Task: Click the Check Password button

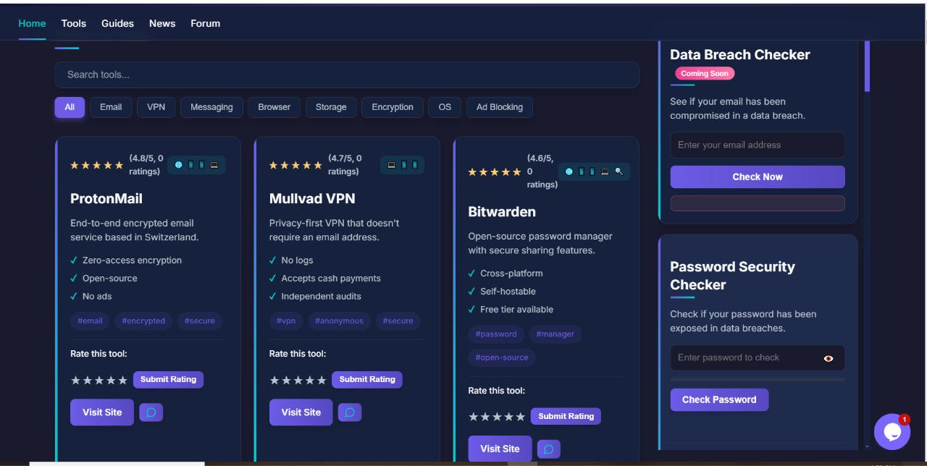Action: point(719,399)
